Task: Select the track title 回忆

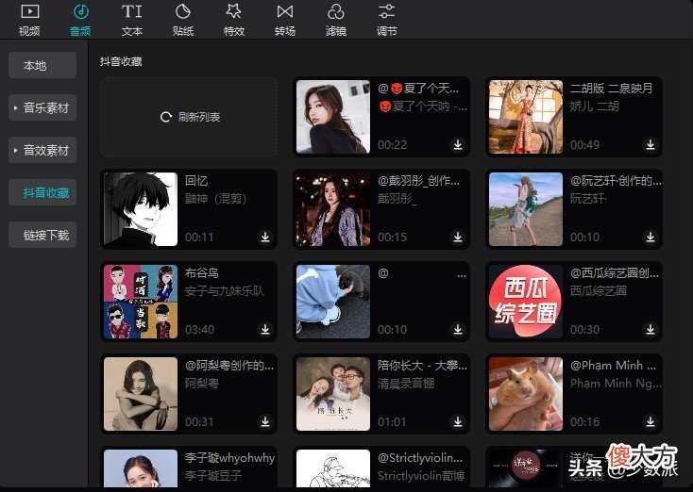Action: tap(196, 180)
